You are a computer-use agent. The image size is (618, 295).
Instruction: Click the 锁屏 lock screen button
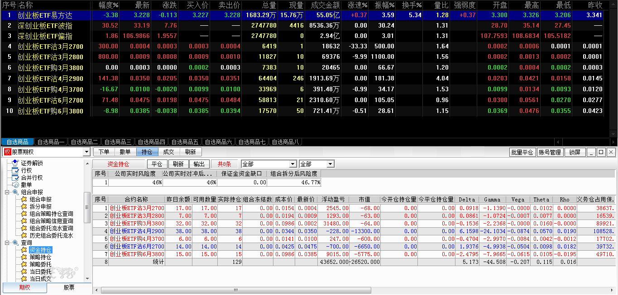tap(575, 152)
